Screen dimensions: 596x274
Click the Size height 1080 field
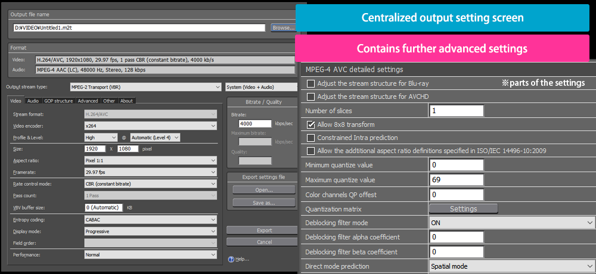click(x=128, y=149)
